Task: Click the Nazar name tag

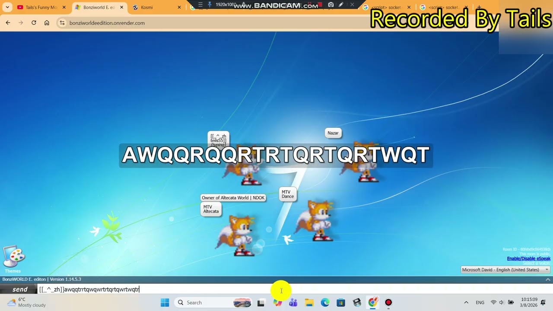Action: (x=333, y=133)
